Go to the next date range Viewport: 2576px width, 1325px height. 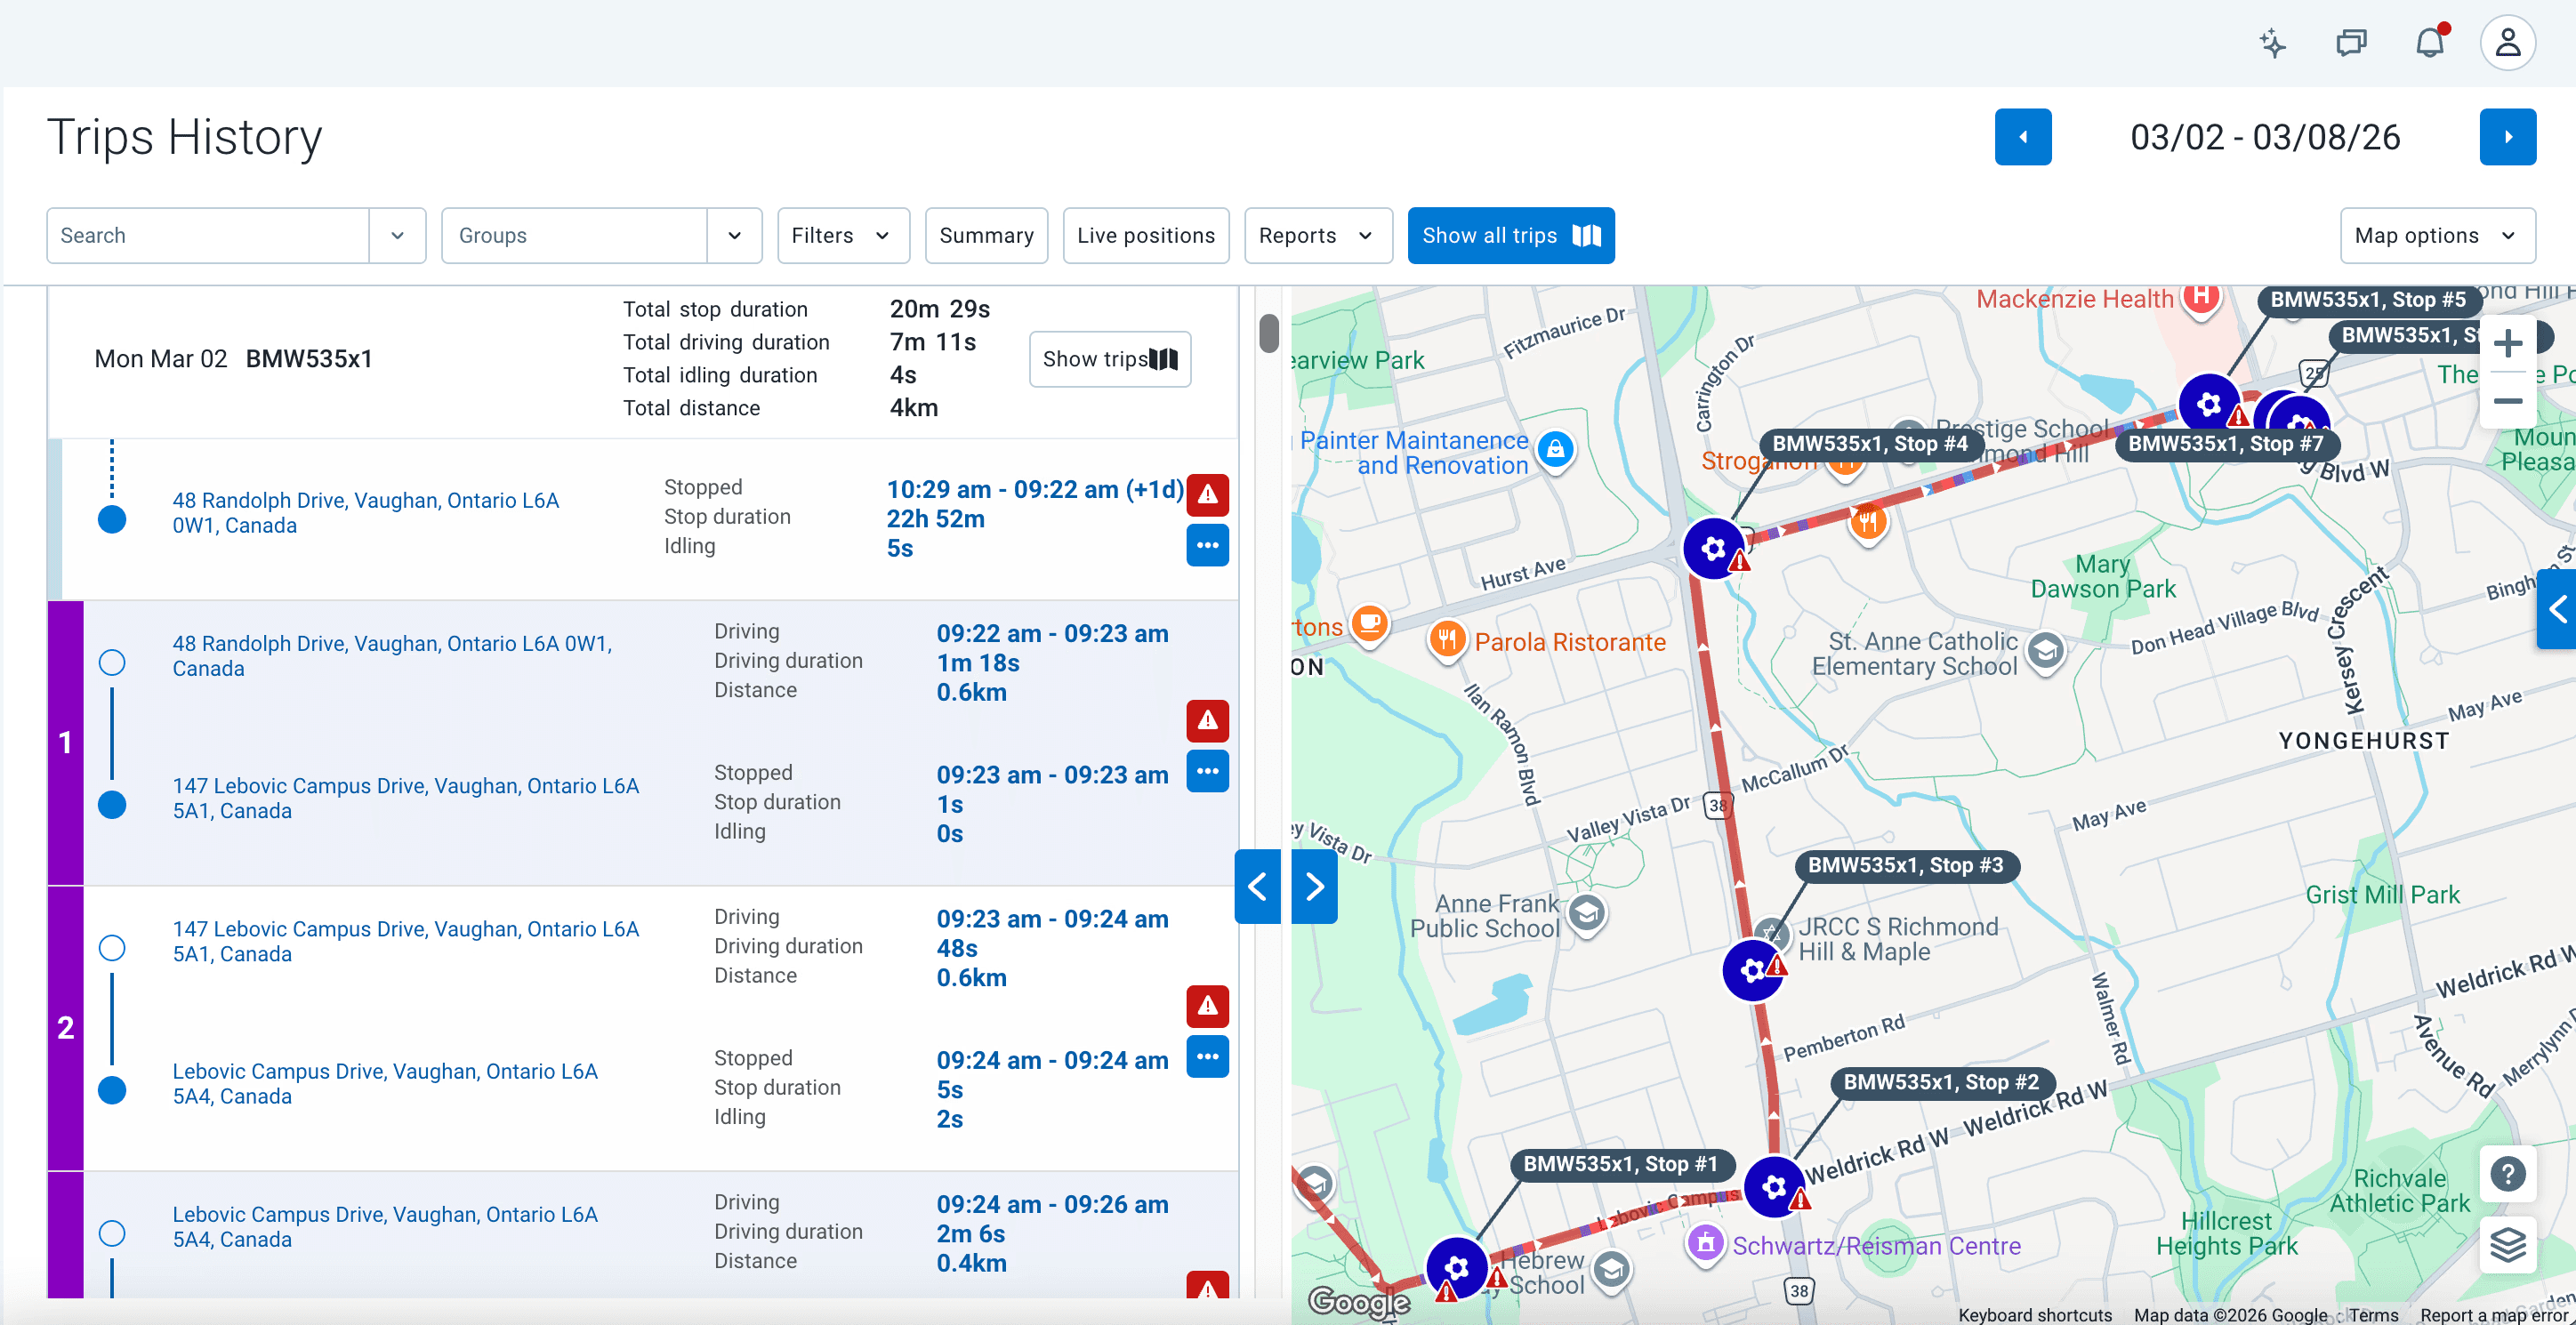pyautogui.click(x=2507, y=137)
